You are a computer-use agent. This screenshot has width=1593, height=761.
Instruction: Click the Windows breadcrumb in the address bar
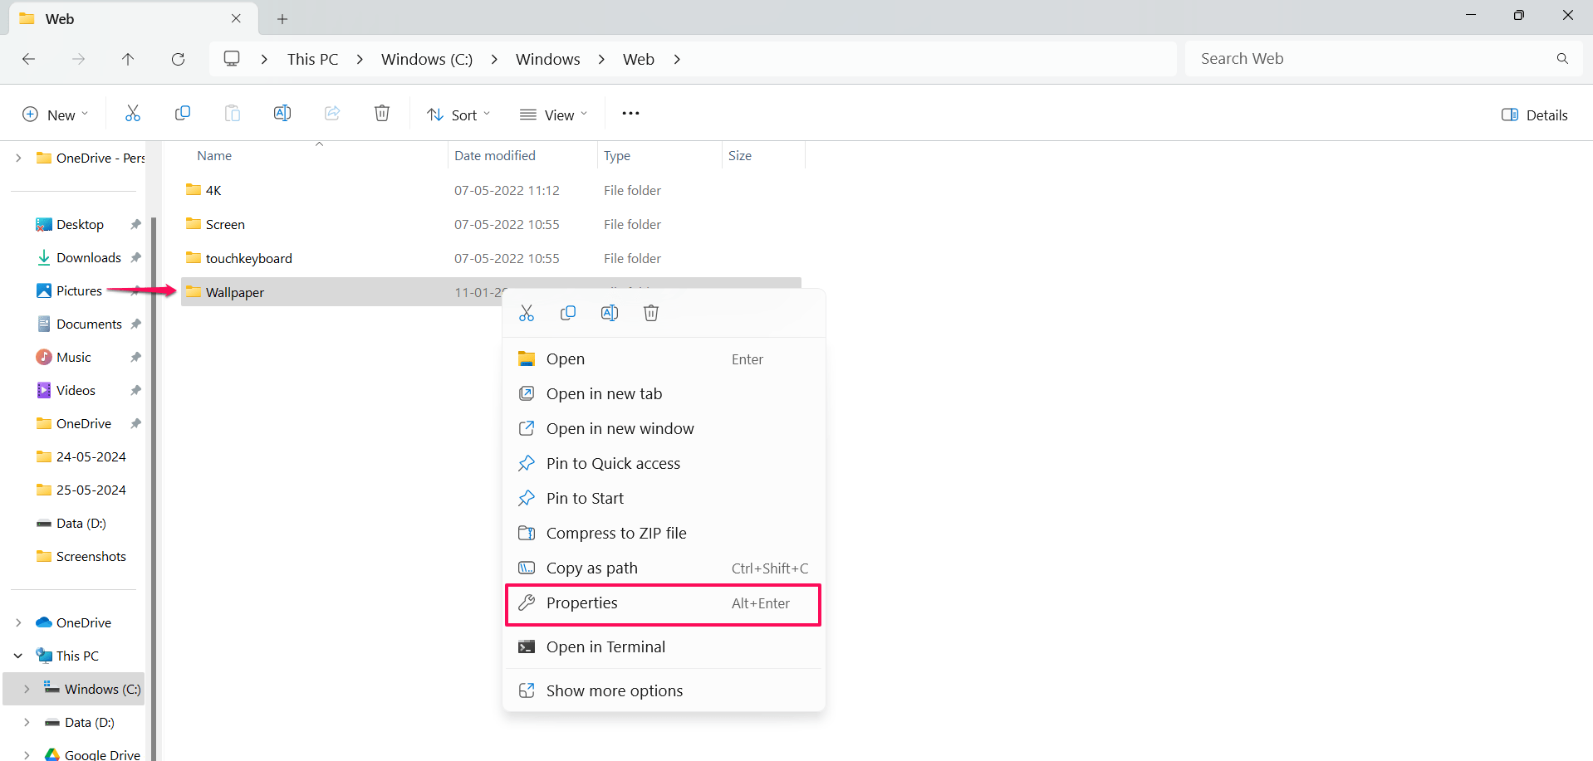click(547, 59)
